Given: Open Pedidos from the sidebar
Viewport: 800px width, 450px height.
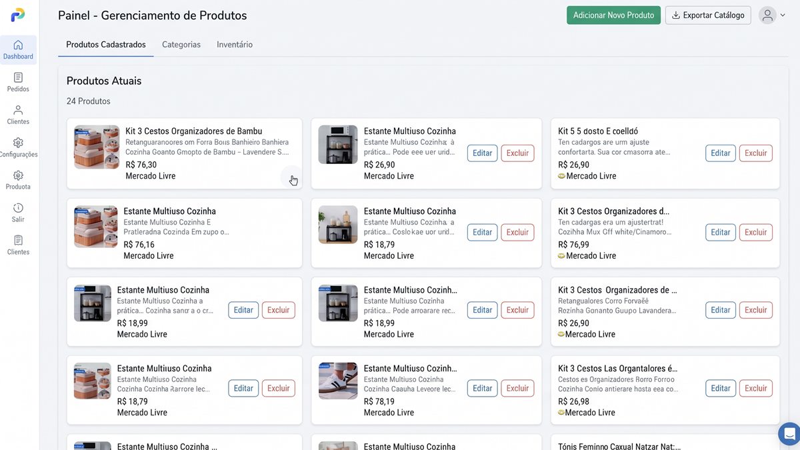Looking at the screenshot, I should click(x=18, y=83).
